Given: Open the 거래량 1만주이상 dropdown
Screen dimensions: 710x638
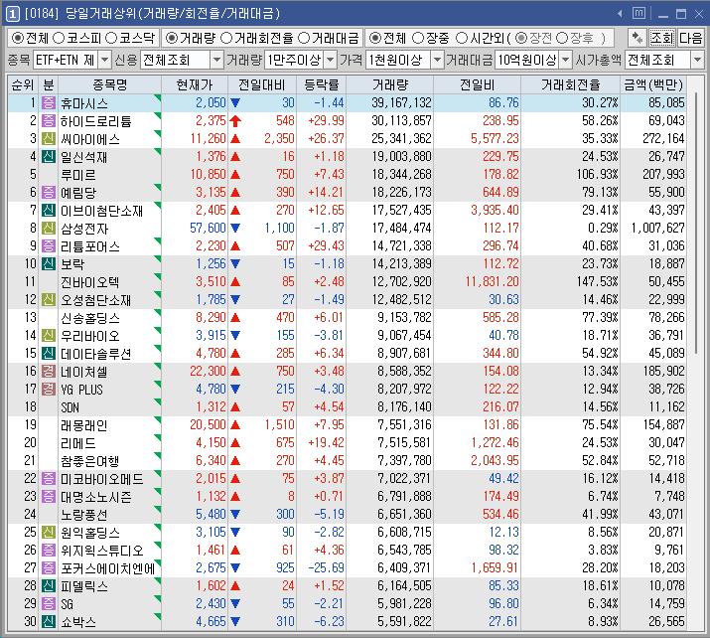Looking at the screenshot, I should coord(331,60).
